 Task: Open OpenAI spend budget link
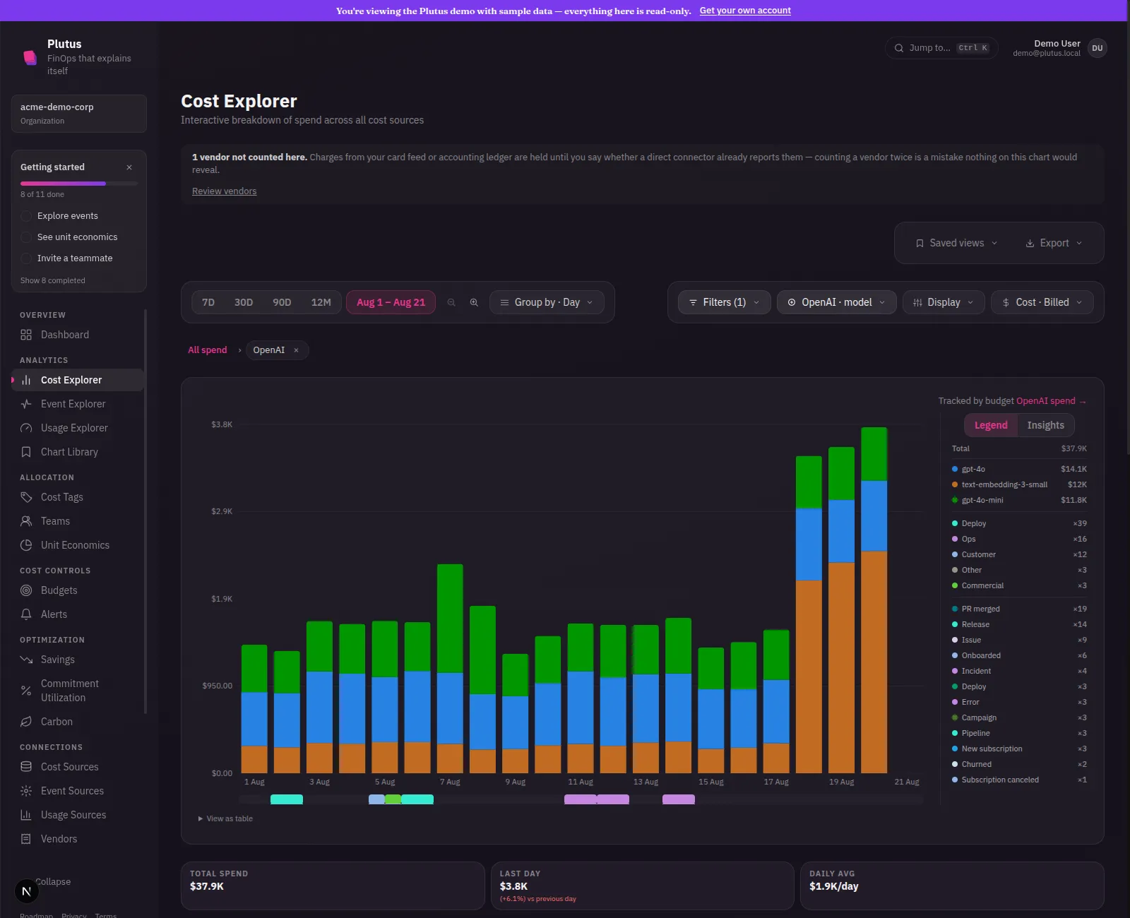click(1051, 401)
